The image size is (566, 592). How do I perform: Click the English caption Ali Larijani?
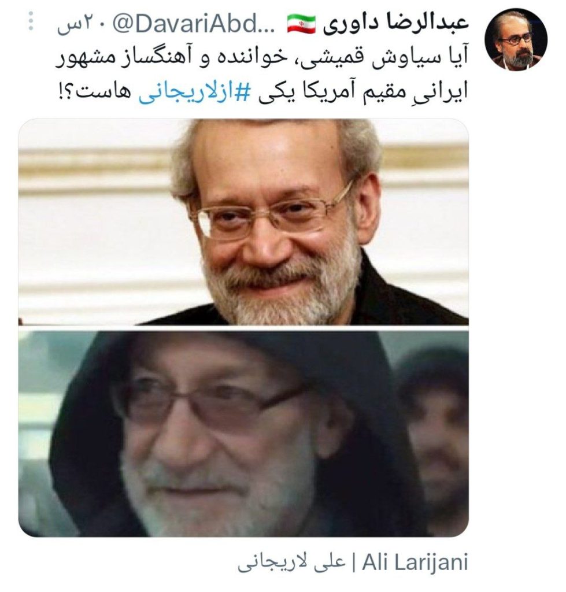415,563
